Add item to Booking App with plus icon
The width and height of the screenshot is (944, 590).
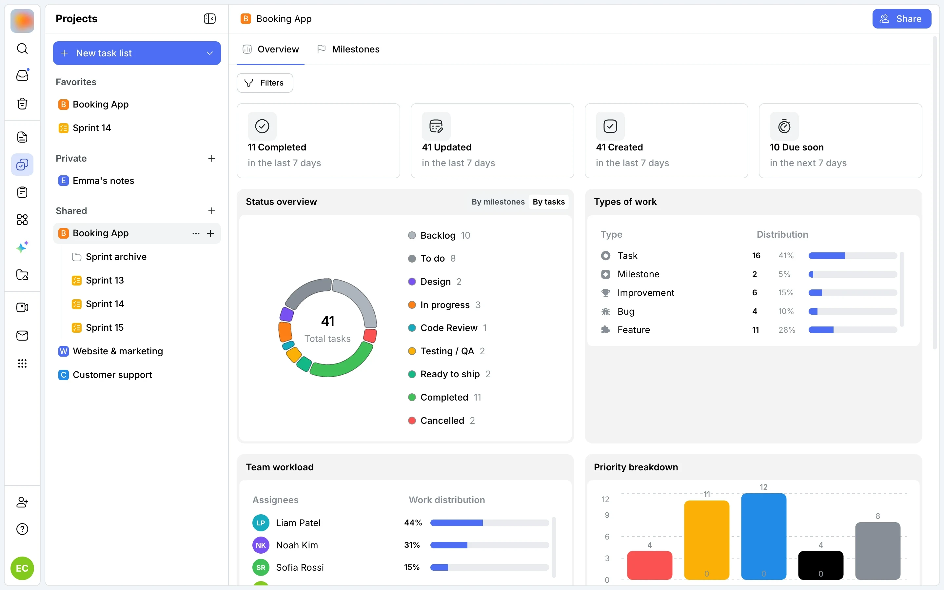tap(211, 233)
